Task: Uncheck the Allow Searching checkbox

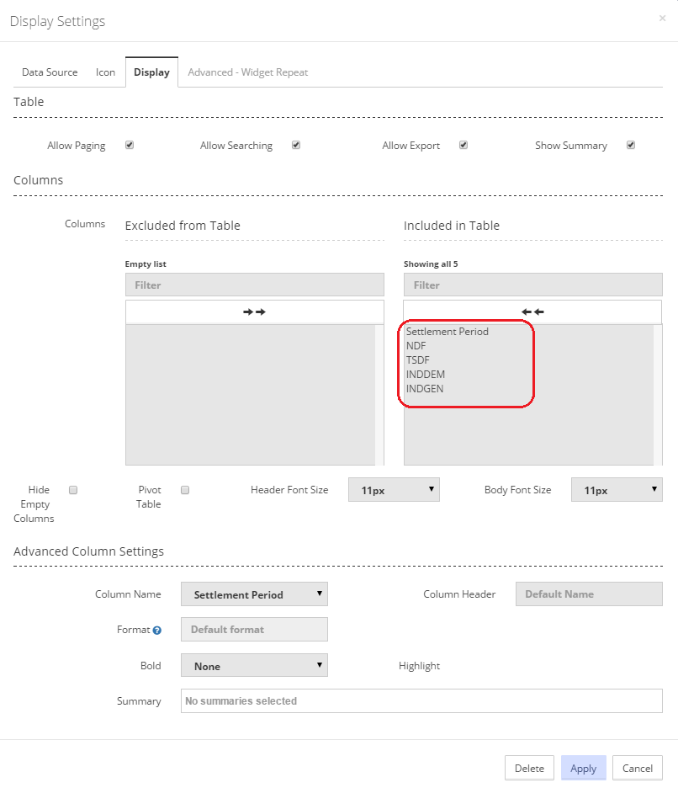Action: pos(296,145)
